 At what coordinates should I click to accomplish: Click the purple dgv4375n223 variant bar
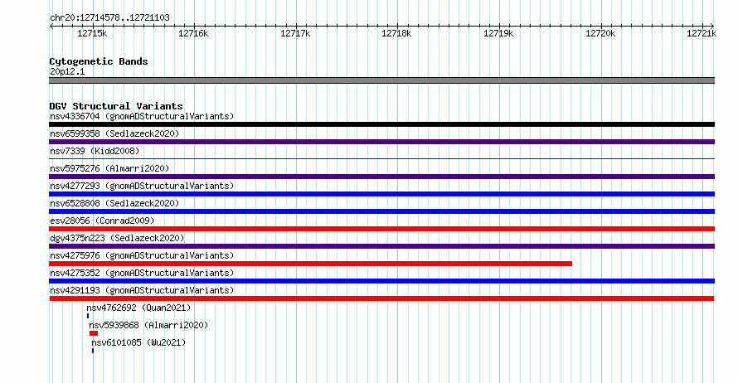point(381,246)
